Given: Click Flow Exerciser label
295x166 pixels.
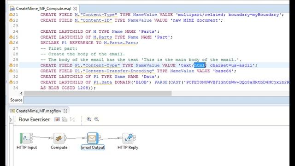Looking at the screenshot, I should pyautogui.click(x=35, y=119).
